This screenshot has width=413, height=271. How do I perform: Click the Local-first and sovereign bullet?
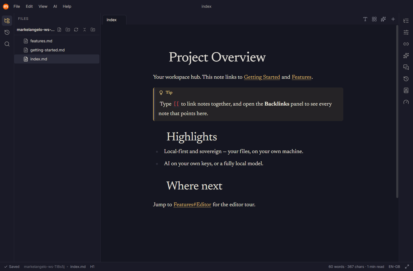234,152
